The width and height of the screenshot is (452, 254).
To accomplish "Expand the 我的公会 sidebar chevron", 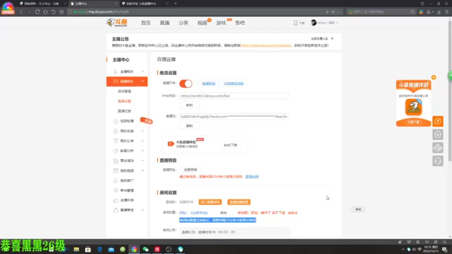I will click(x=142, y=141).
